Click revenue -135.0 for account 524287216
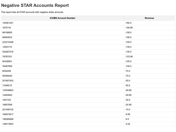Screen dimensions: 176x132 coord(128,52)
